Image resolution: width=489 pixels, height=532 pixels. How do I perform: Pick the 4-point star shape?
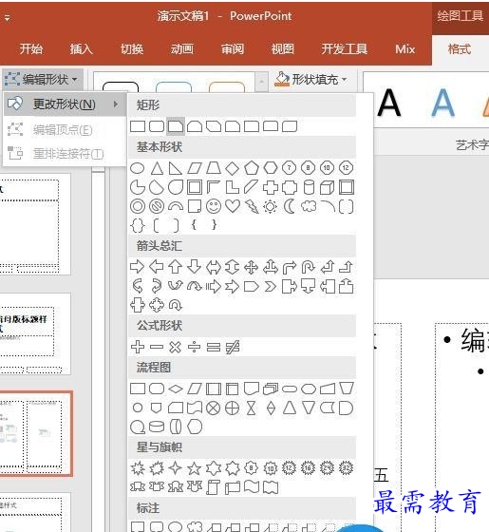point(176,468)
